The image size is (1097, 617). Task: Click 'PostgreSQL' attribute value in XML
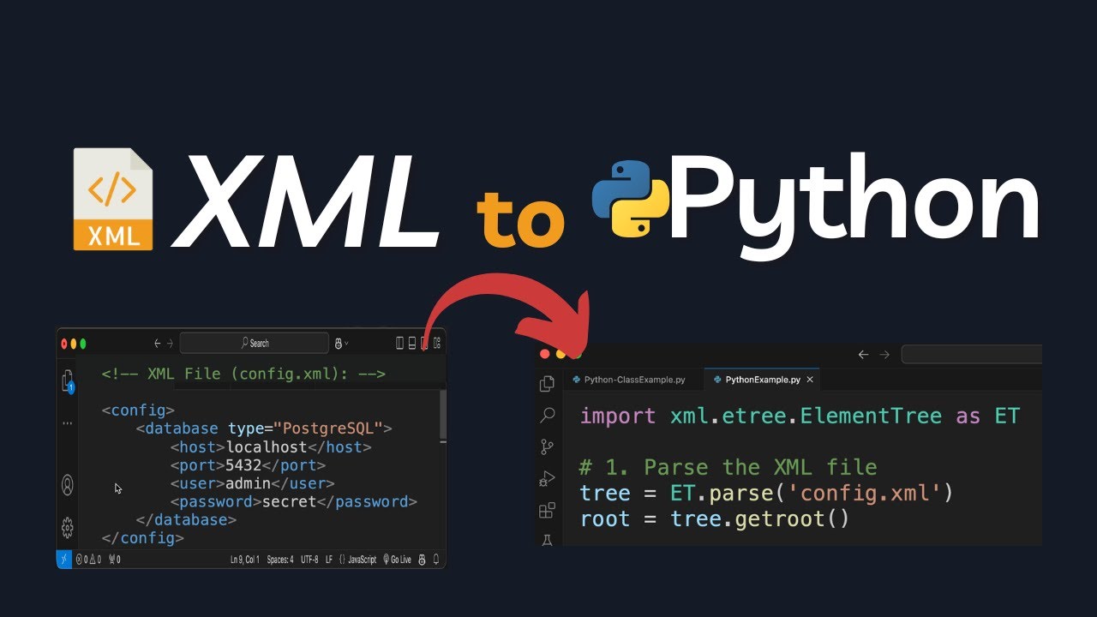327,428
